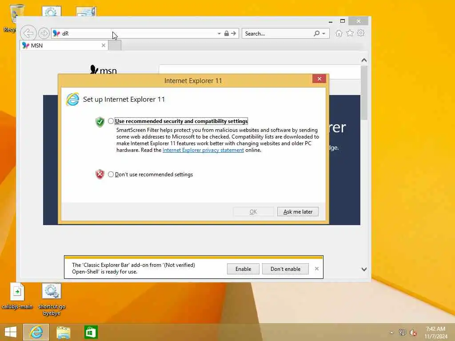Close the MSN tab
This screenshot has height=341, width=455.
point(103,45)
